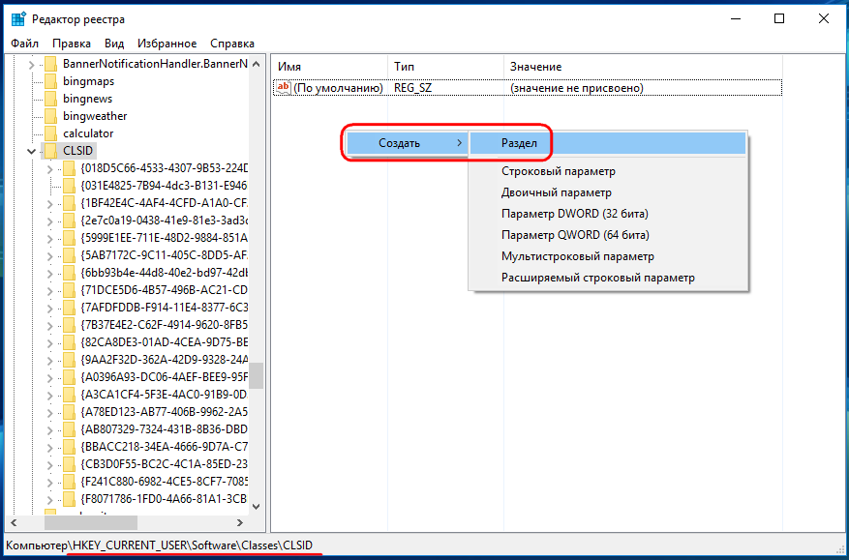The width and height of the screenshot is (849, 560).
Task: Open the Правка menu
Action: point(72,44)
